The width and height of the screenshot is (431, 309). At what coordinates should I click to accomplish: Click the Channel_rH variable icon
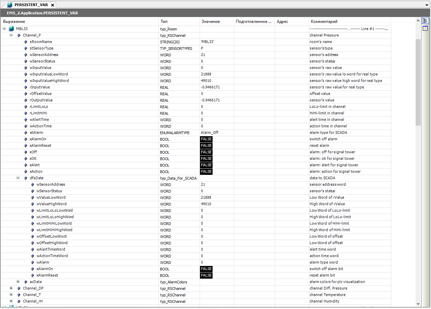pos(19,301)
